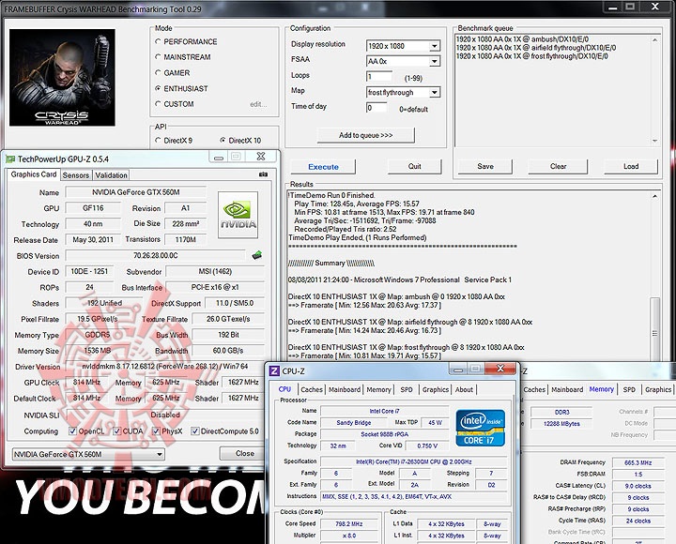
Task: Open Display resolution dropdown
Action: click(x=435, y=46)
